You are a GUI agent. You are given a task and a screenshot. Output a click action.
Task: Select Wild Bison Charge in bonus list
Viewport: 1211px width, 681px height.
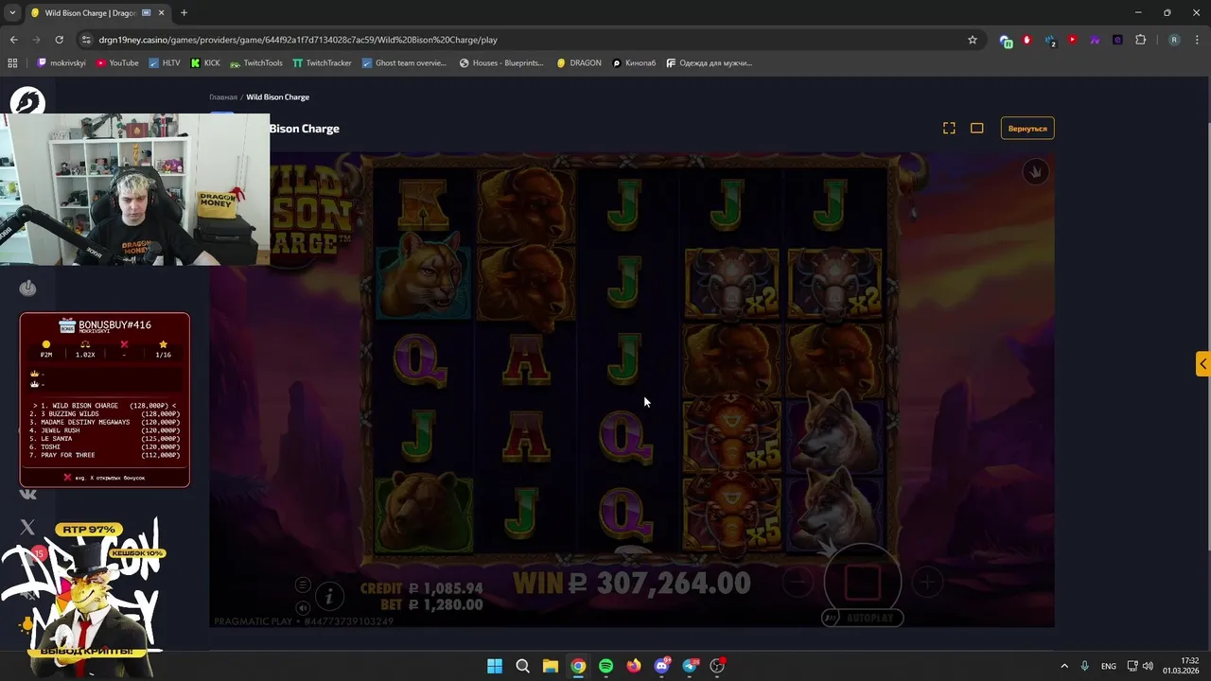pyautogui.click(x=105, y=406)
